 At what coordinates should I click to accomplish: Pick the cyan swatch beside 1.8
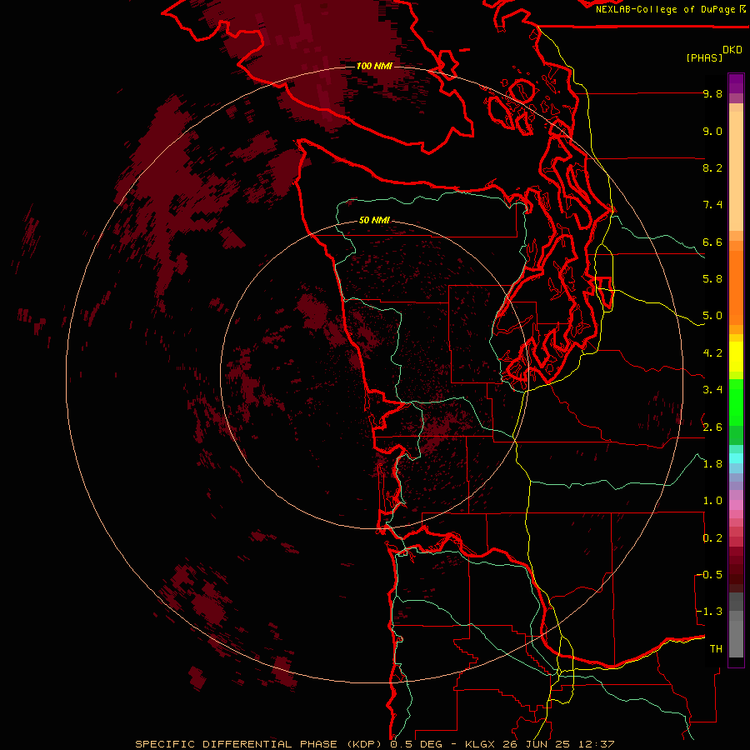click(736, 458)
